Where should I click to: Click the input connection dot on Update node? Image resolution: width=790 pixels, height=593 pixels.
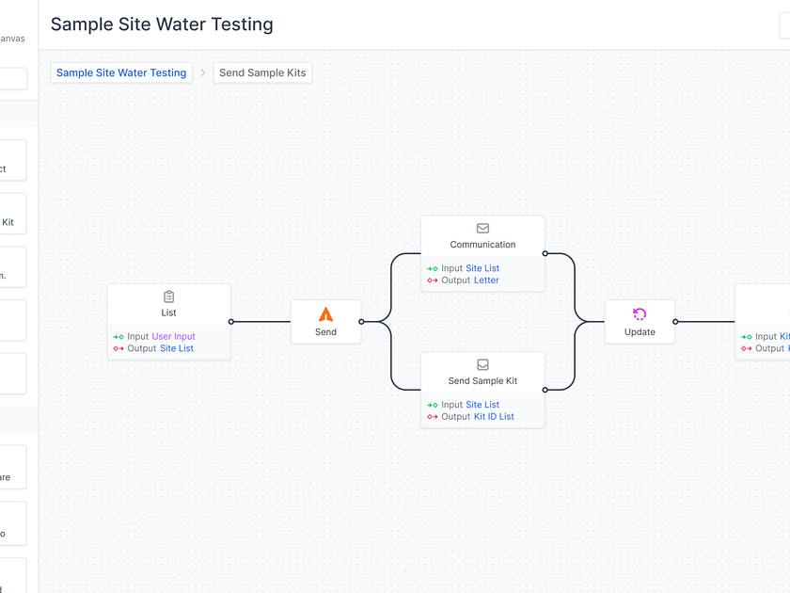(605, 321)
